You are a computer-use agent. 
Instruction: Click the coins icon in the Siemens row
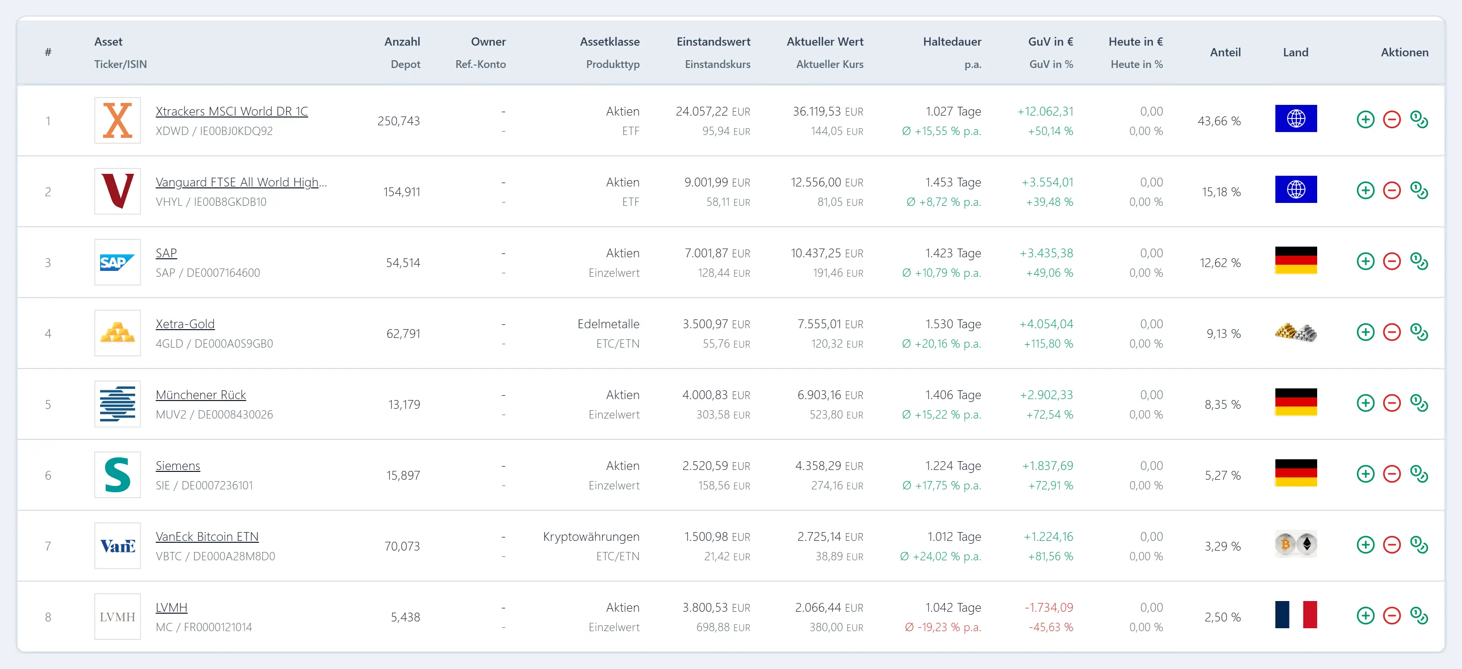(x=1419, y=474)
